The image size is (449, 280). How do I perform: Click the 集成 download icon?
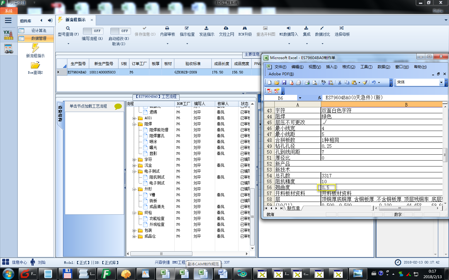pos(306,28)
